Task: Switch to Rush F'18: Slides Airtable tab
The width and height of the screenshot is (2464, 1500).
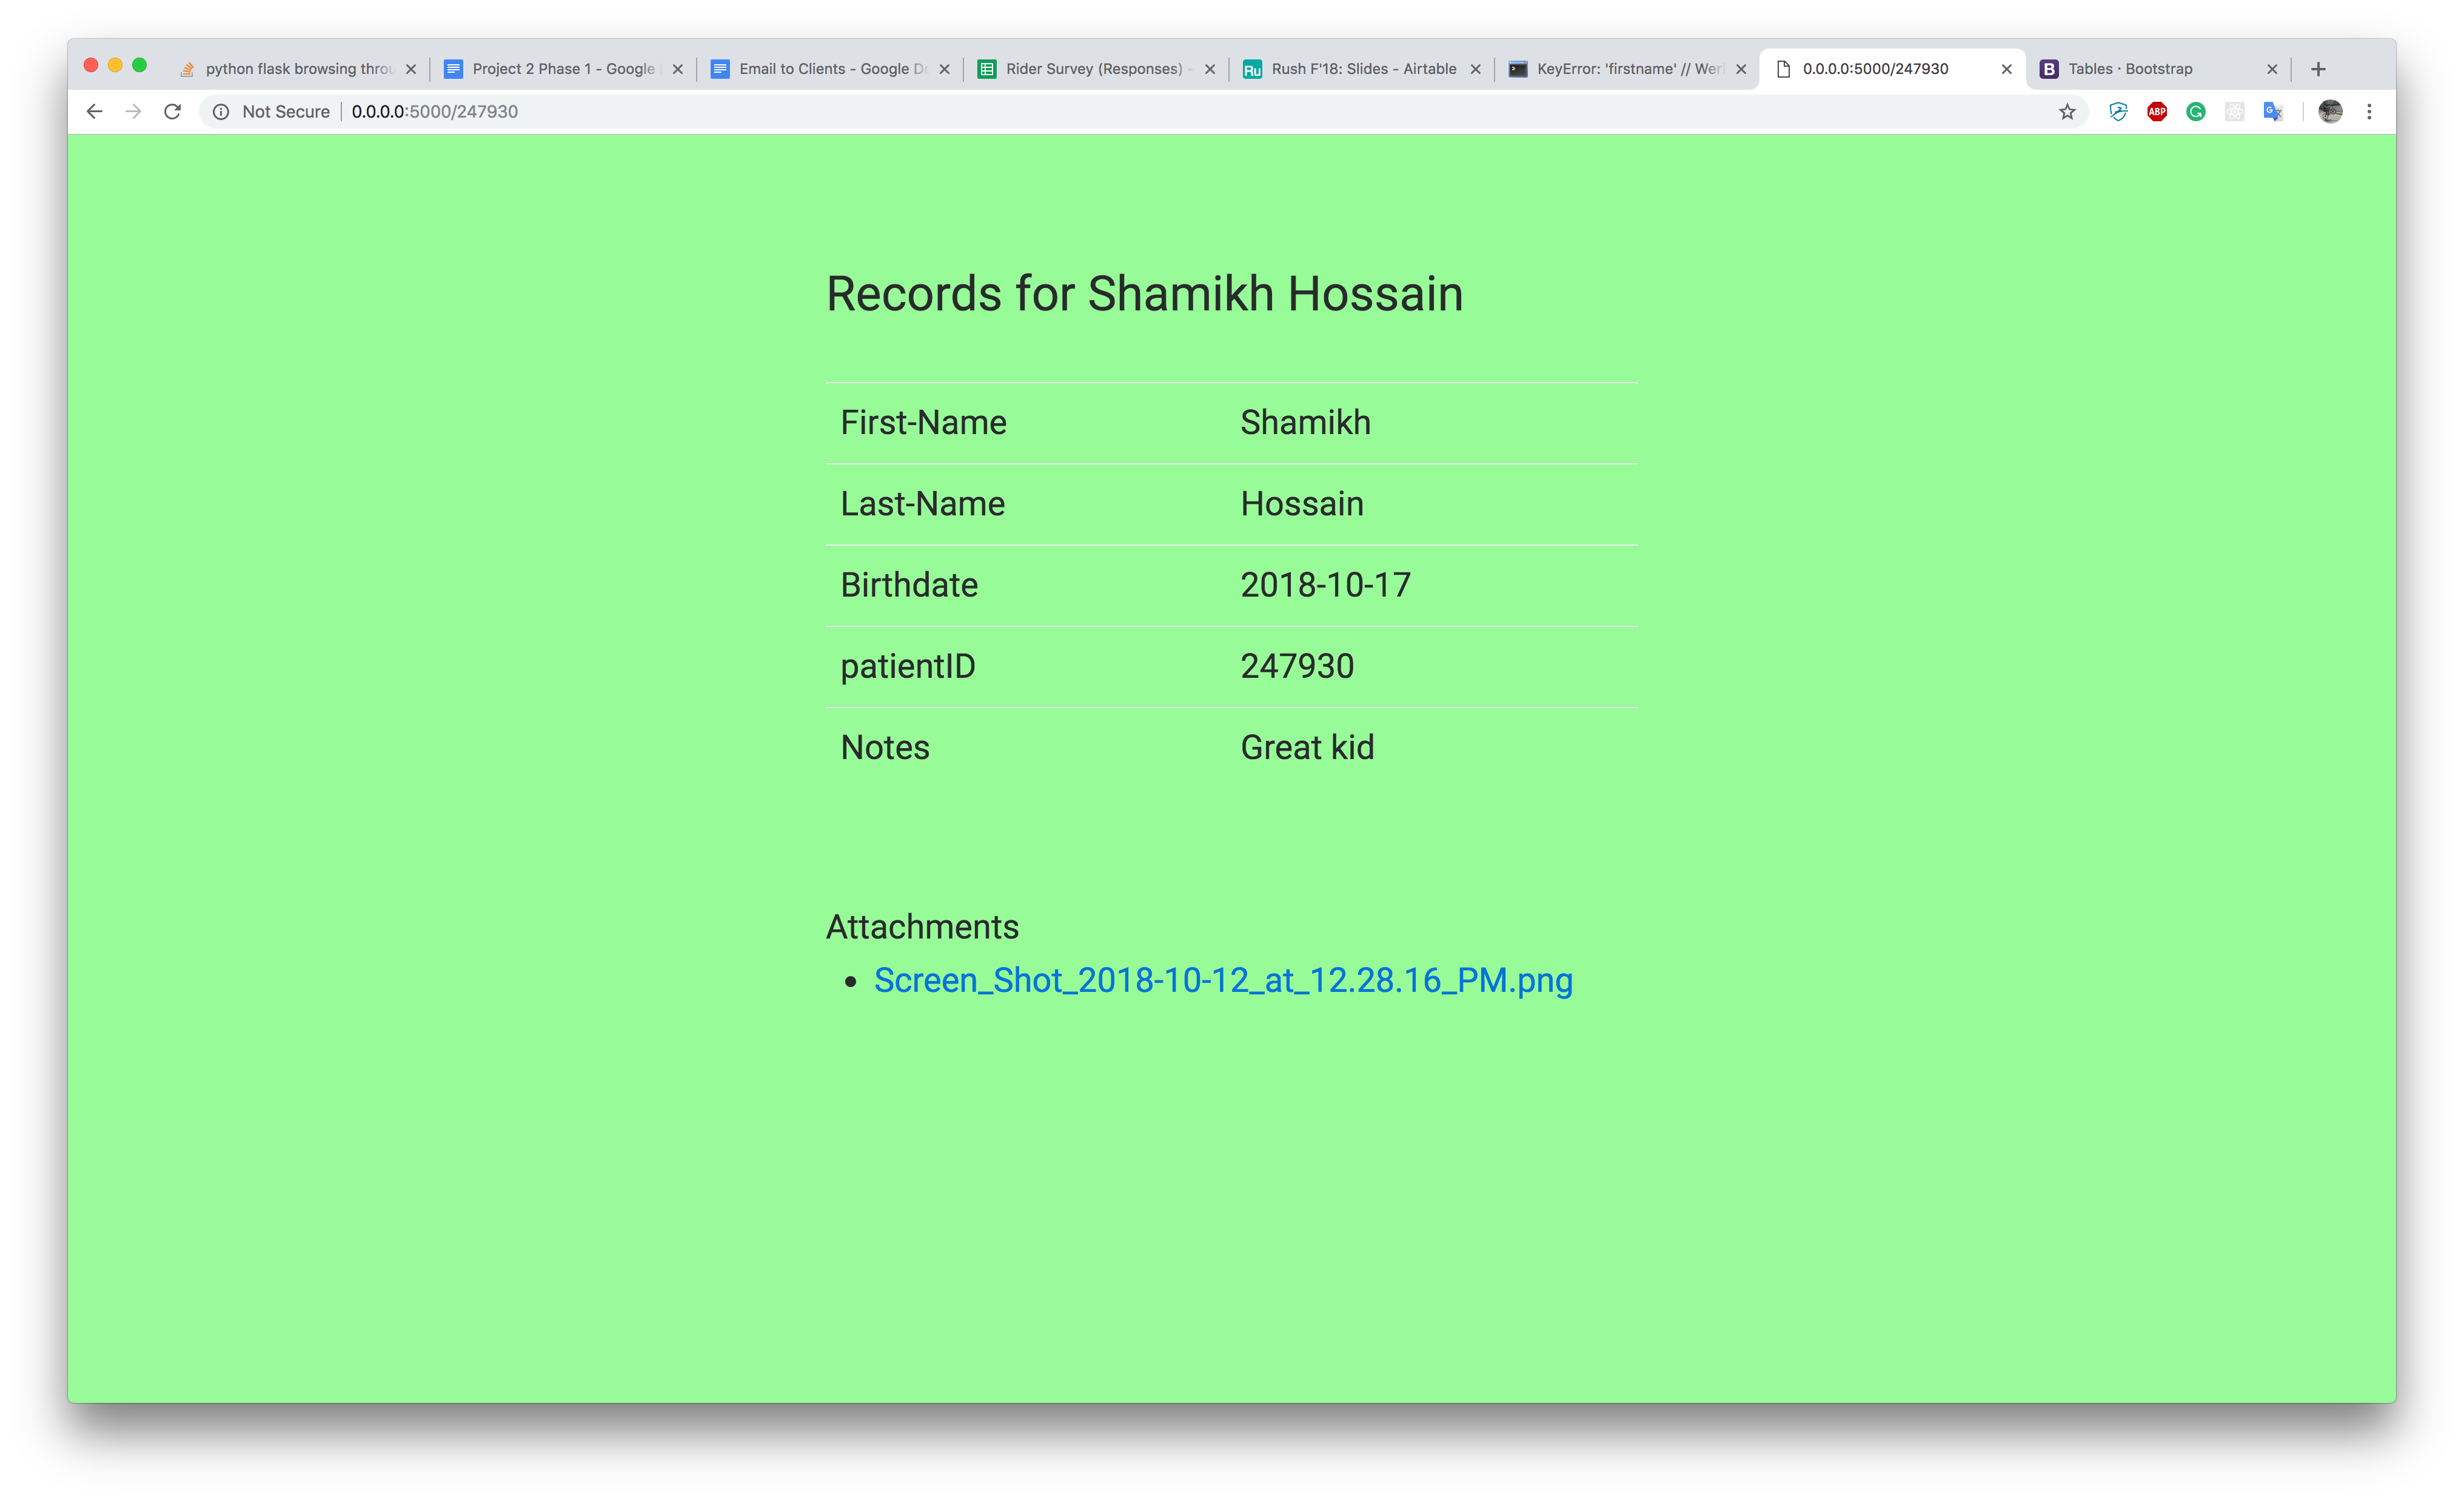Action: (x=1363, y=69)
